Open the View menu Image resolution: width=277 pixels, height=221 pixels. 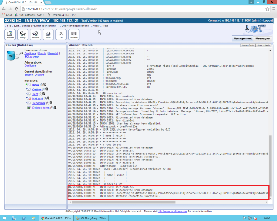click(x=96, y=26)
